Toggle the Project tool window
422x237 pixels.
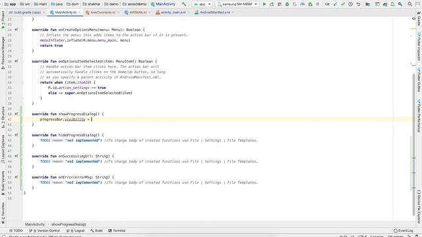[x=3, y=20]
